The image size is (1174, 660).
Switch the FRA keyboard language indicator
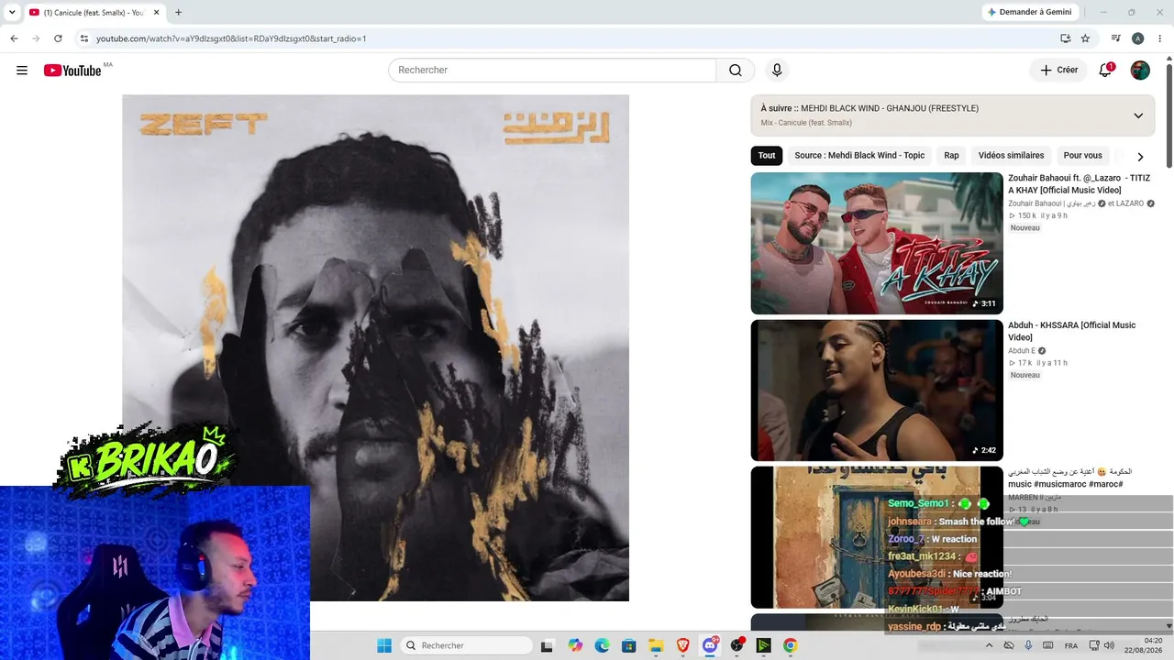[x=1071, y=646]
